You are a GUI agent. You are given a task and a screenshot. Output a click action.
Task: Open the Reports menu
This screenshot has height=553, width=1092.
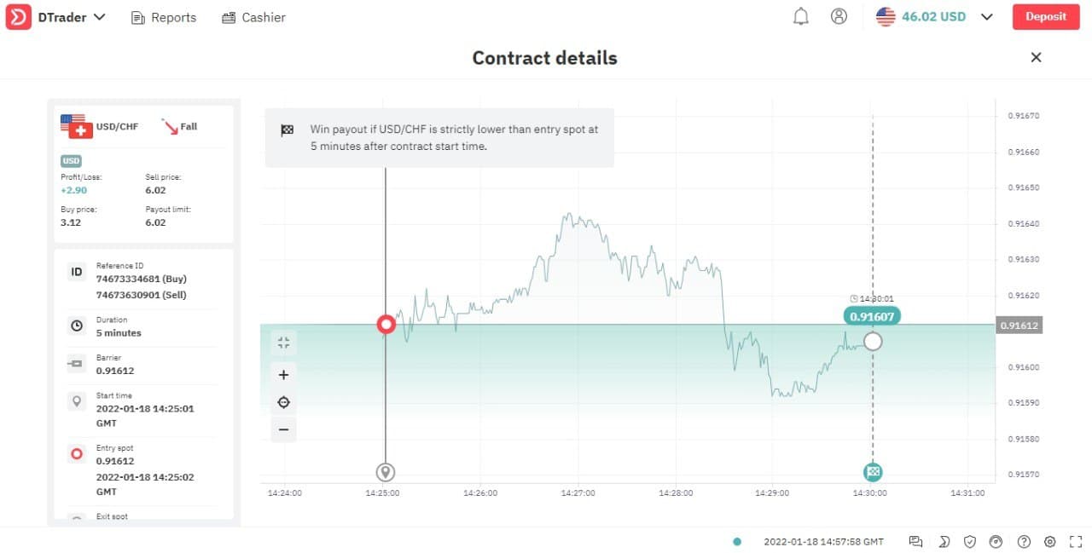coord(164,17)
